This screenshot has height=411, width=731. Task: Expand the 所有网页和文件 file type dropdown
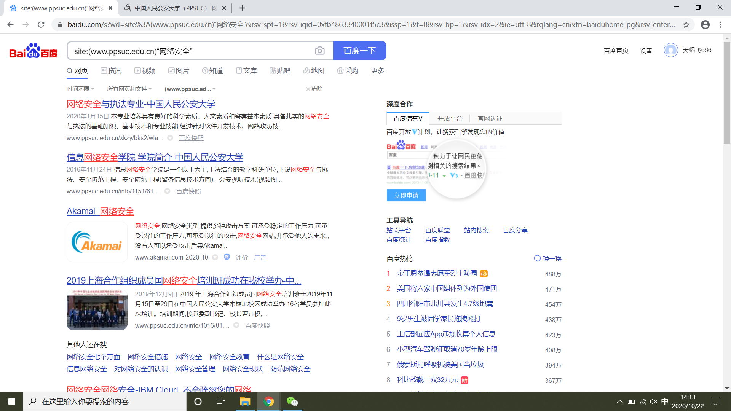129,89
